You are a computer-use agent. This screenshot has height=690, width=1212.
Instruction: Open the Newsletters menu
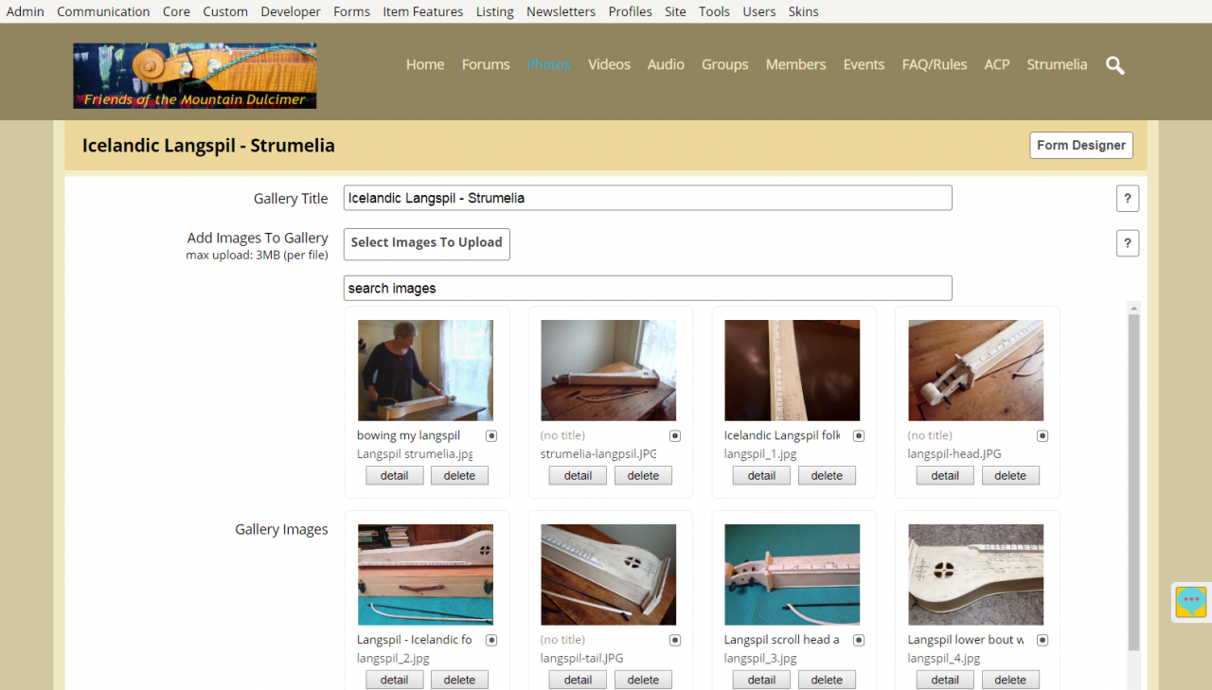[x=561, y=11]
